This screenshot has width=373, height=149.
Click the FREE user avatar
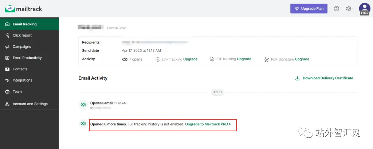tap(364, 9)
